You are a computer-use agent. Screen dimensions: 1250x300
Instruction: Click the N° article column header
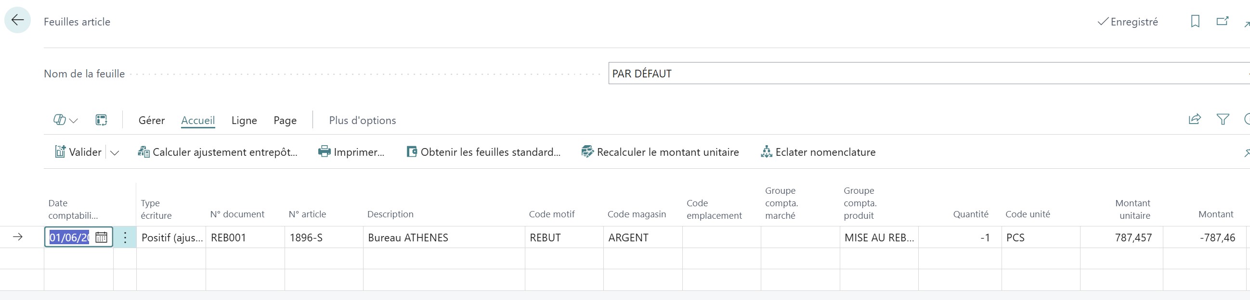pyautogui.click(x=307, y=214)
